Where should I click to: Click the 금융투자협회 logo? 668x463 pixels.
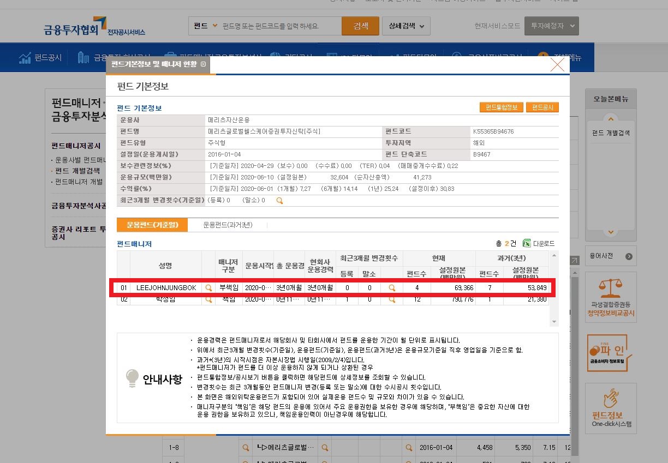pos(94,26)
